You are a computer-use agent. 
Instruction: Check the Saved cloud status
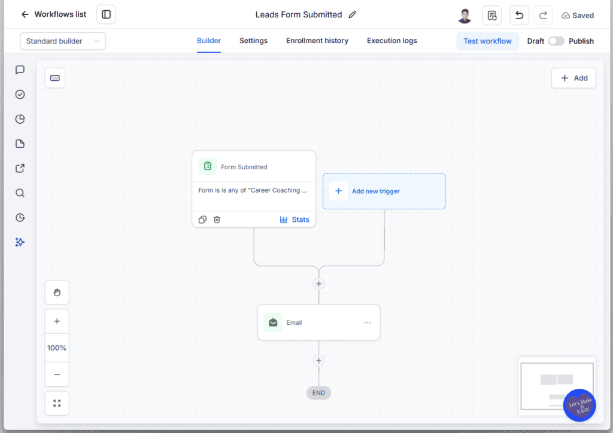coord(578,16)
